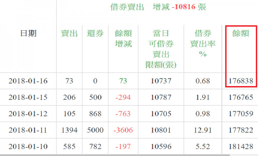Click sell rate value 5.52

coord(203,146)
